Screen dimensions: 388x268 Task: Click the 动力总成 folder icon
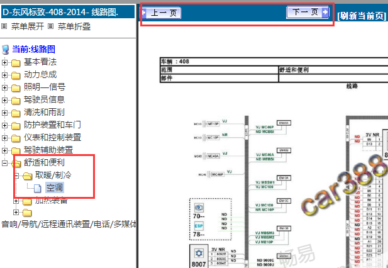click(16, 75)
